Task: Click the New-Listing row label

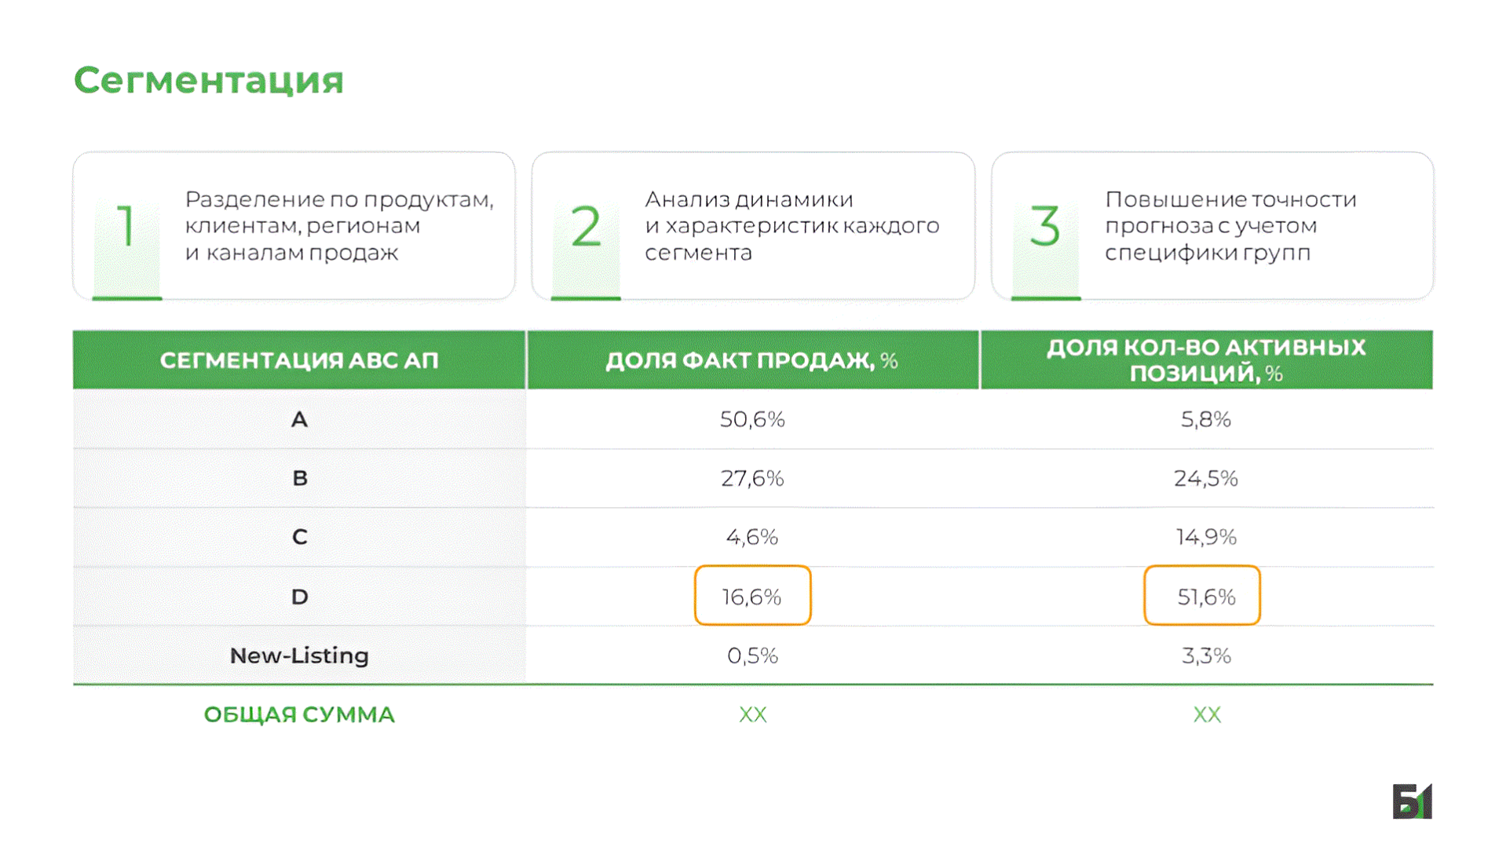Action: click(299, 655)
